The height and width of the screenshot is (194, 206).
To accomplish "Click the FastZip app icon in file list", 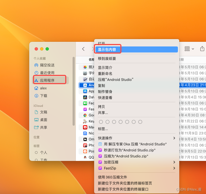I will (85, 109).
